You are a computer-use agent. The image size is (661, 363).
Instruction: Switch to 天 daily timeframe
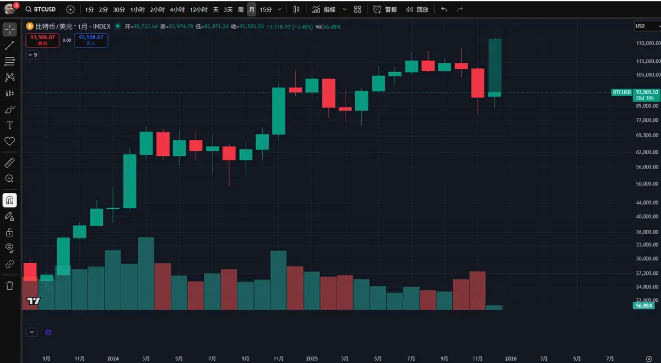tap(216, 9)
